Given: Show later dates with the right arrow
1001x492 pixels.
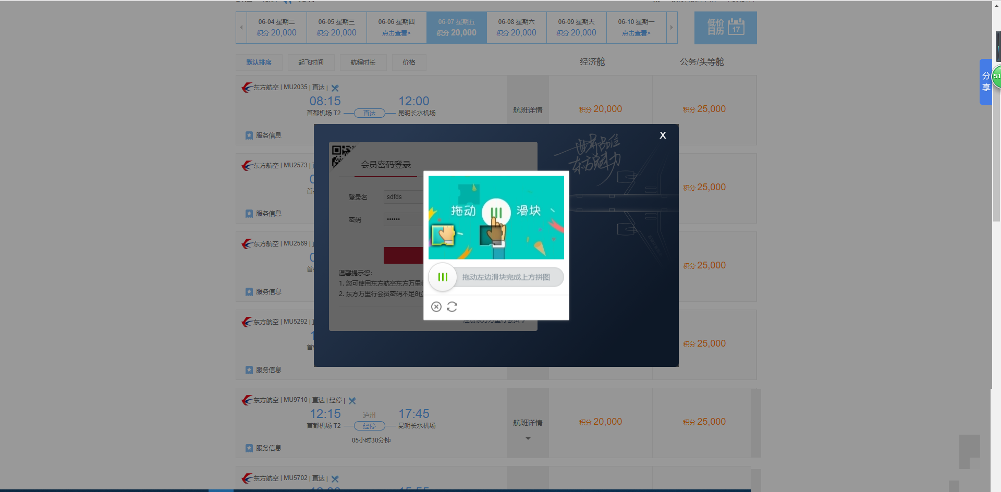Looking at the screenshot, I should point(672,28).
